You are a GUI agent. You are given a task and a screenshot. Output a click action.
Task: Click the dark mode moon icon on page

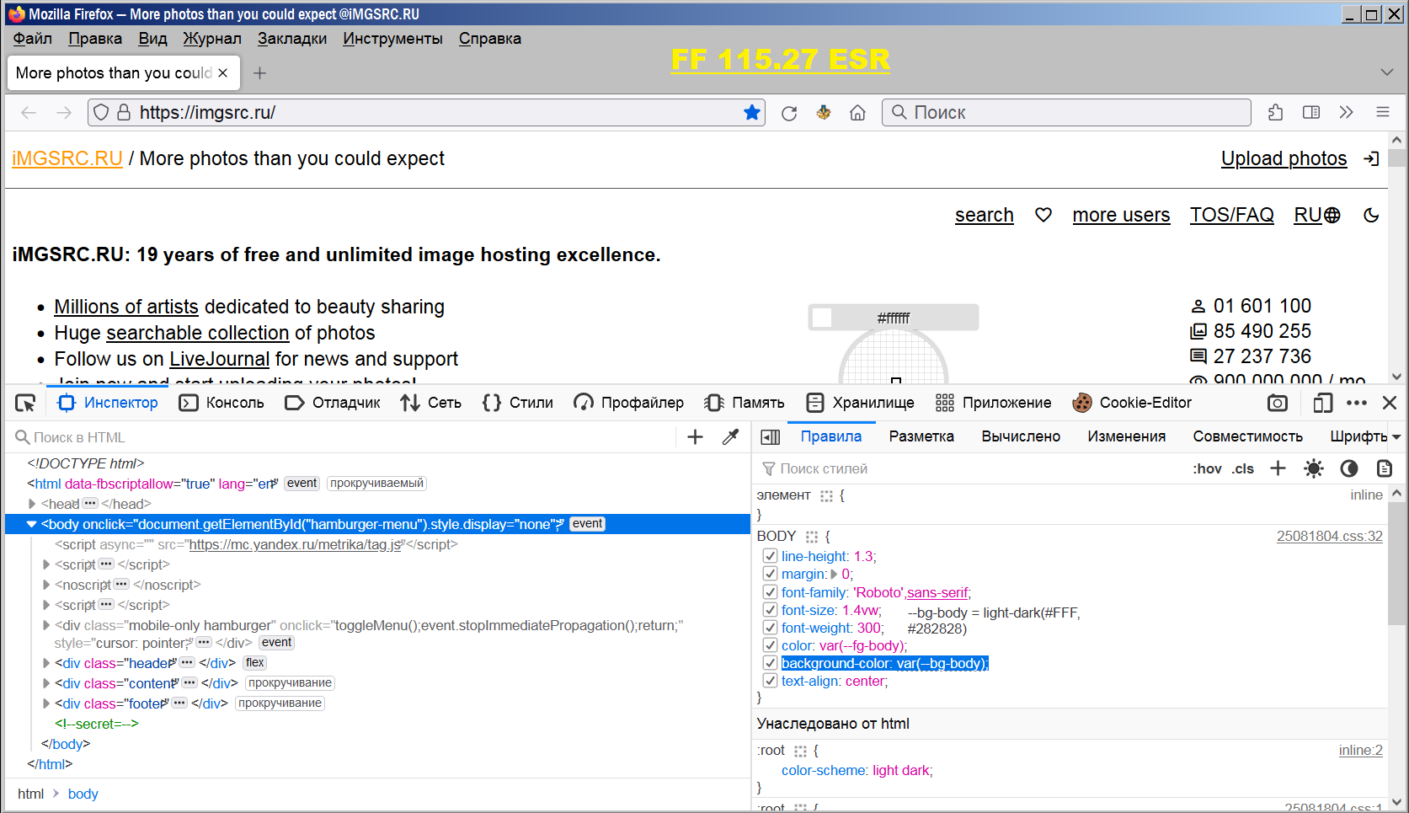[x=1371, y=215]
